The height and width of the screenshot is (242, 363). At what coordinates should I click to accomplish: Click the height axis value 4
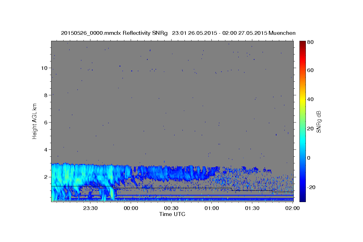[x=46, y=149]
